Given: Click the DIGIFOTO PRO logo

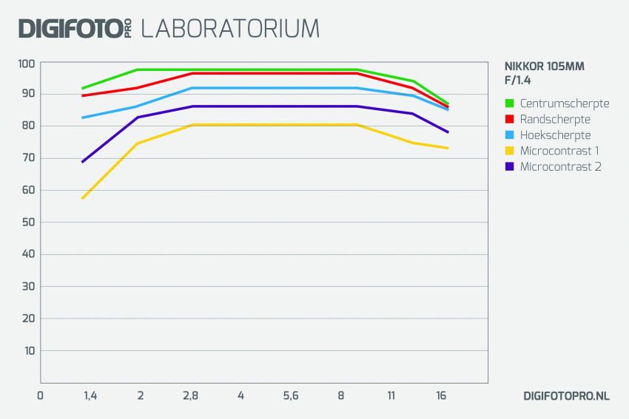Looking at the screenshot, I should pos(75,28).
